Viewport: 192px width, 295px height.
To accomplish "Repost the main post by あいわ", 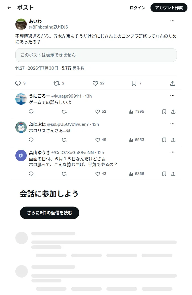I will [x=57, y=83].
